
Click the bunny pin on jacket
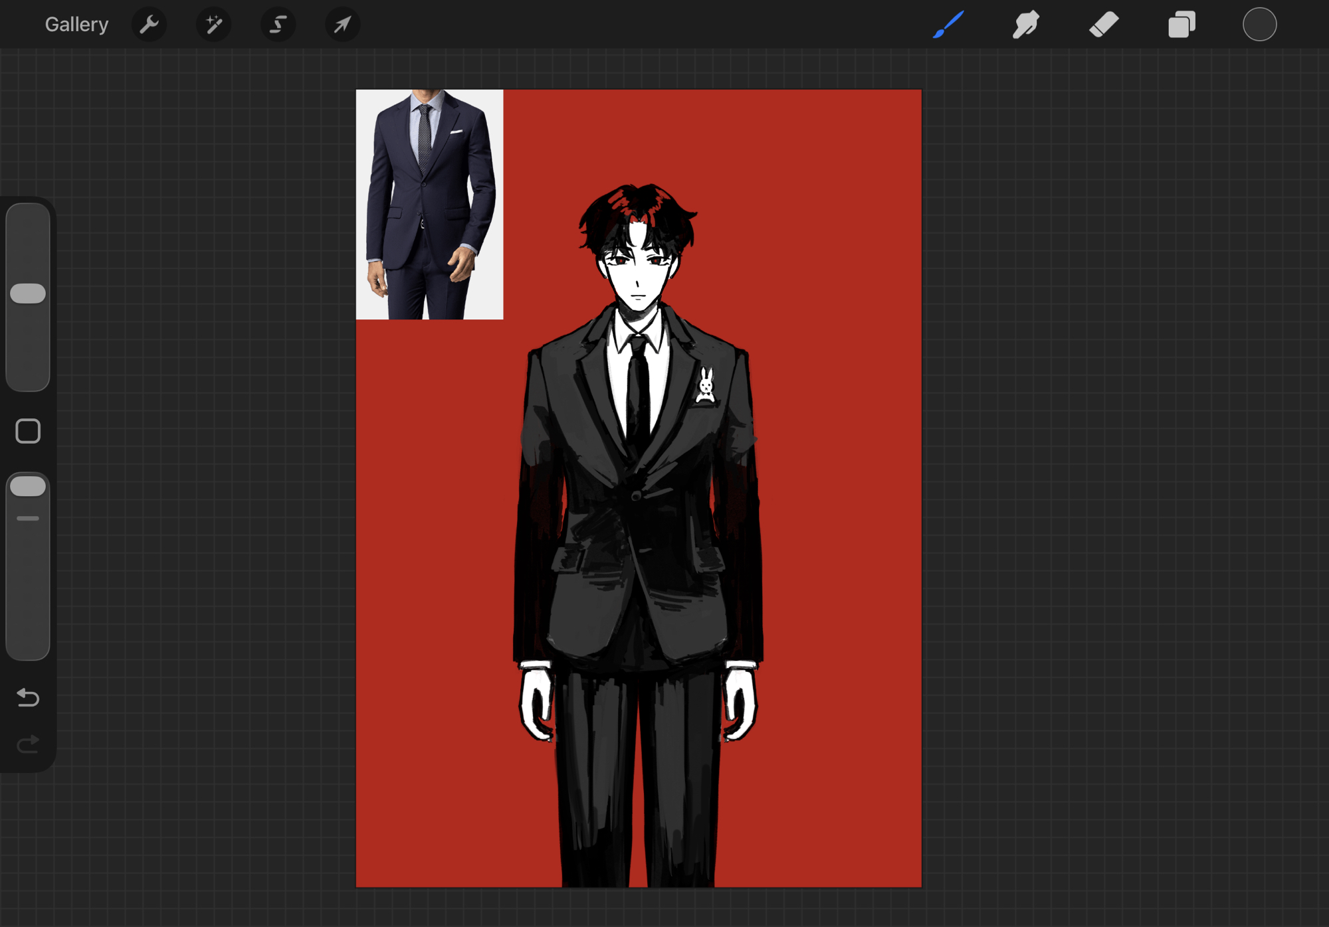tap(706, 386)
